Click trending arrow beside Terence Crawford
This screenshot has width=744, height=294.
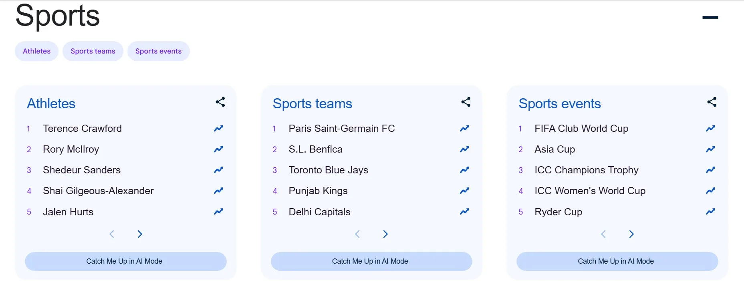(x=218, y=128)
